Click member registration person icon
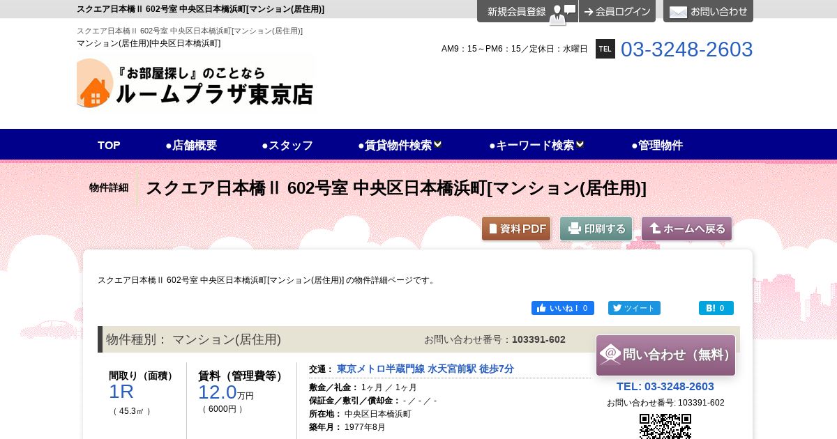Image resolution: width=837 pixels, height=439 pixels. [557, 14]
